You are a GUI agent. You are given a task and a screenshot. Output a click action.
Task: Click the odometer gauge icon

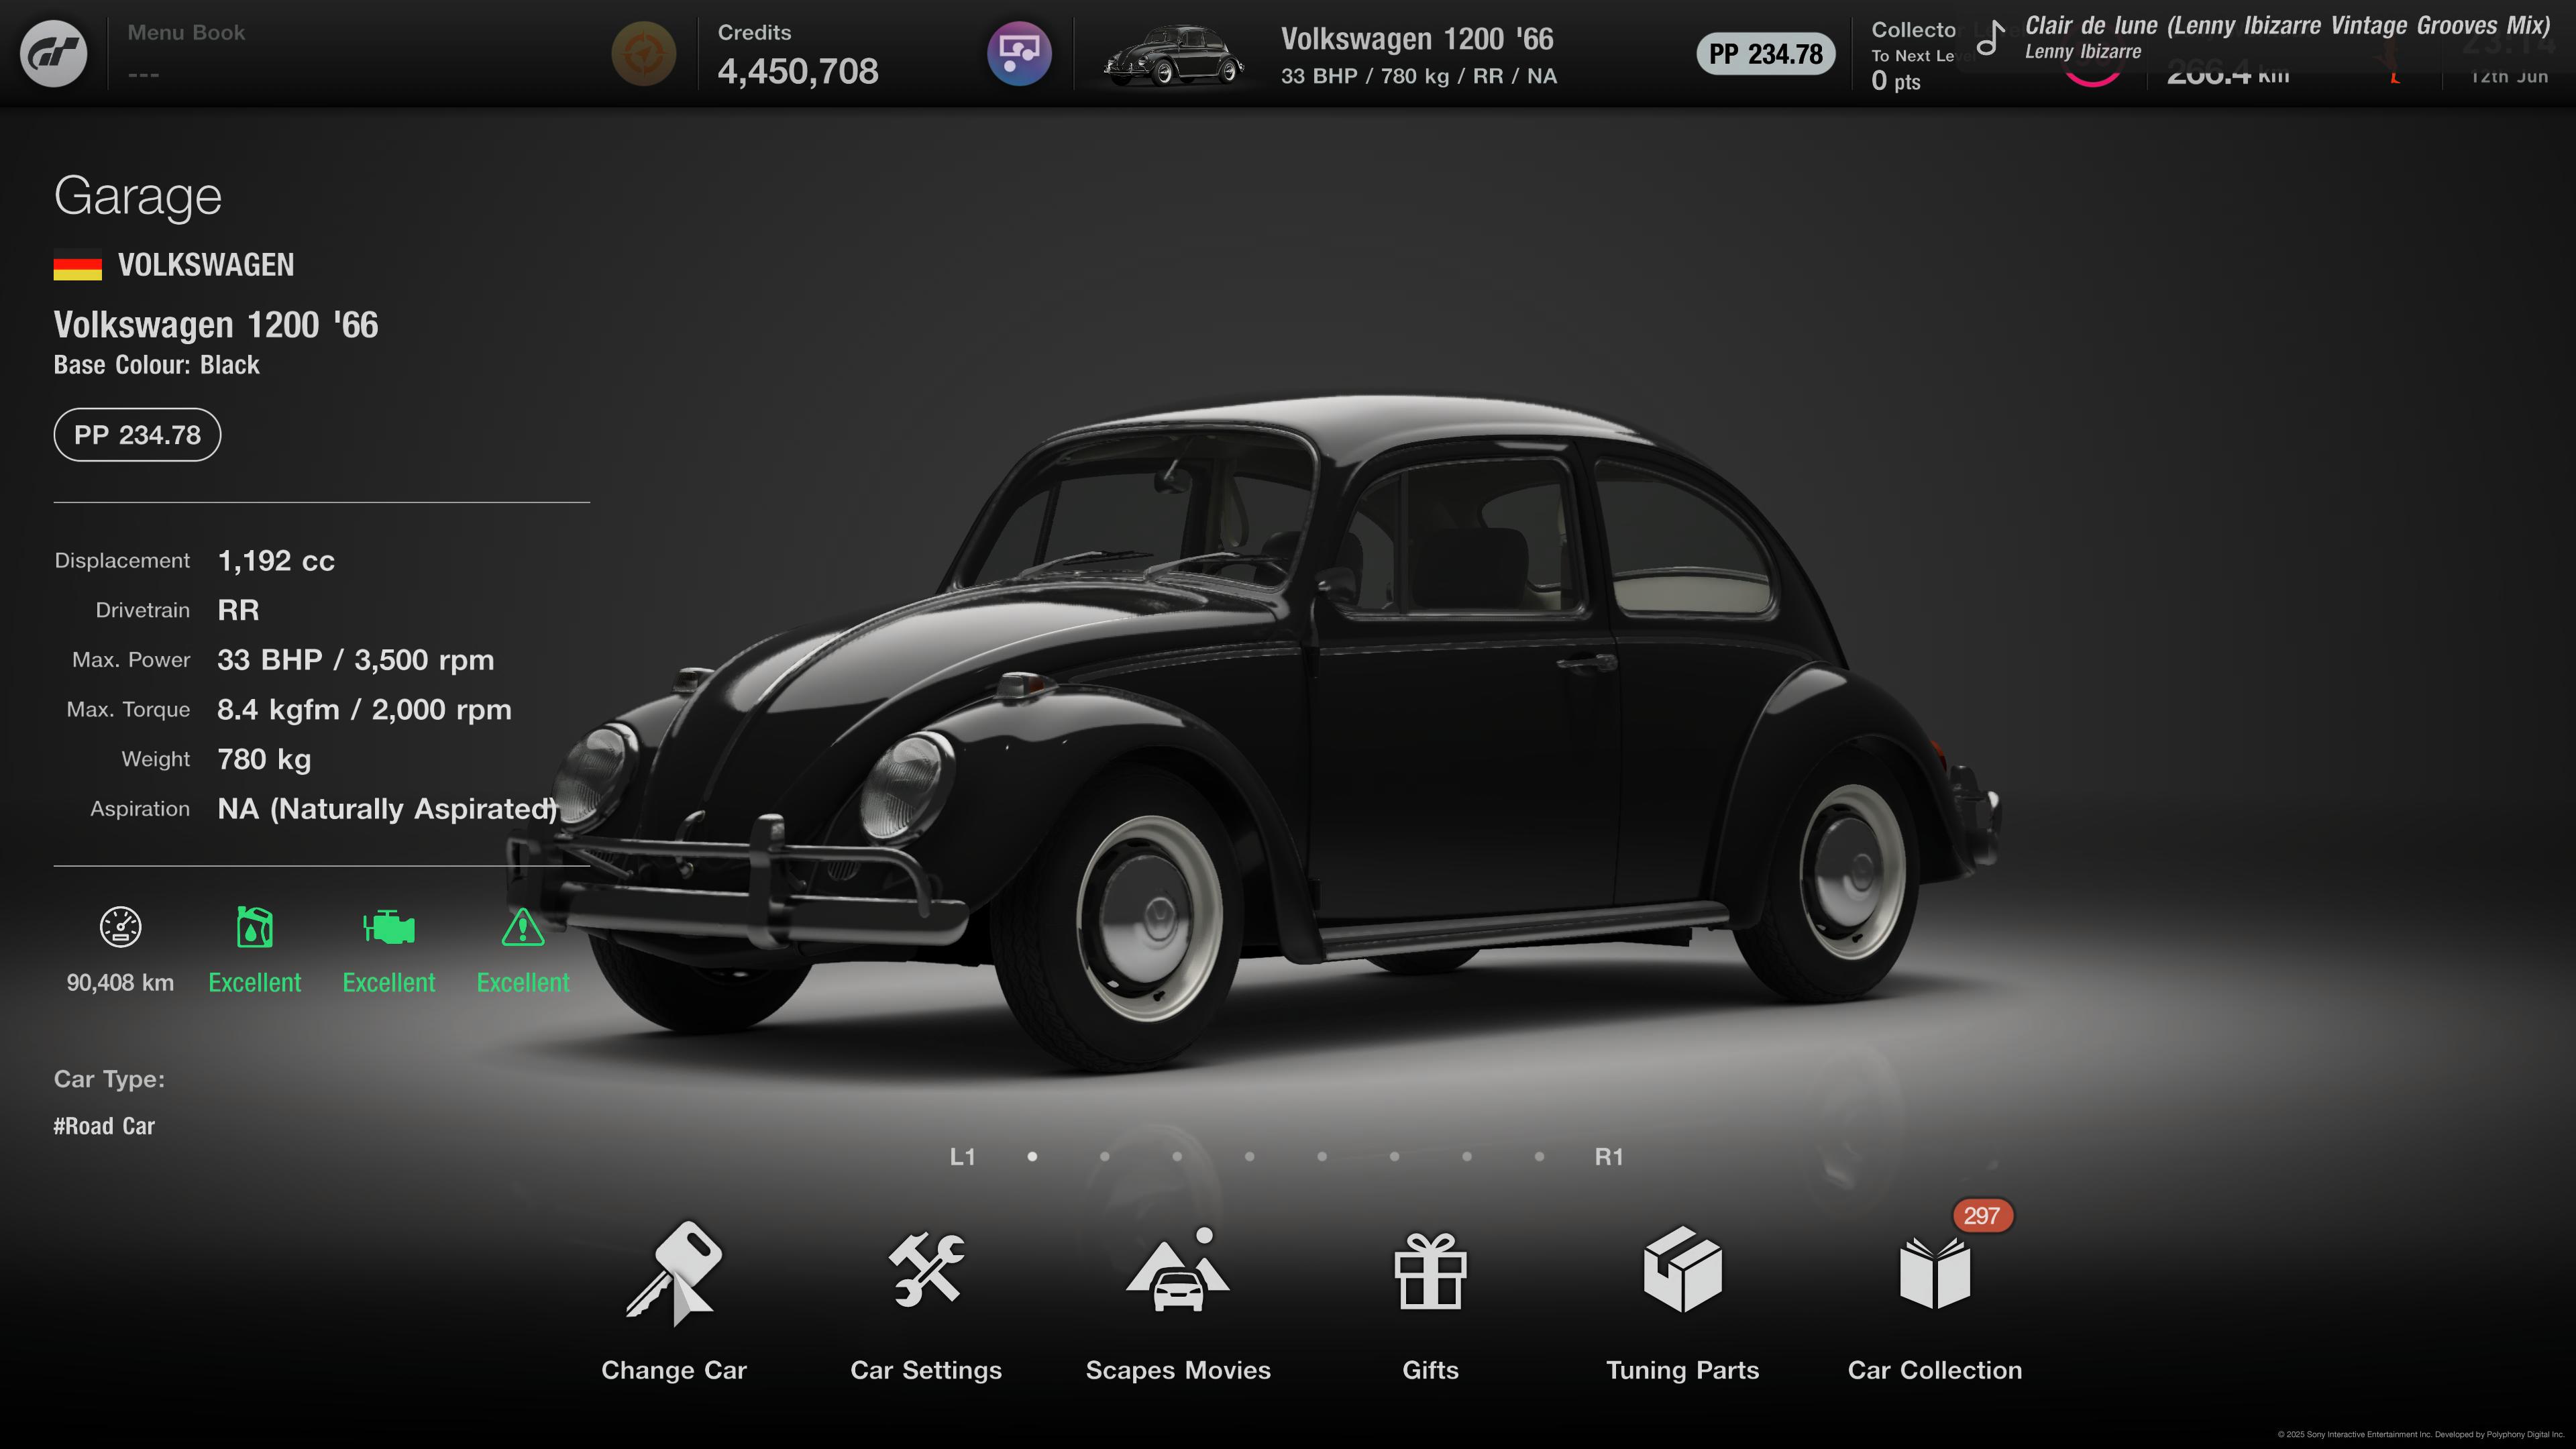[120, 927]
